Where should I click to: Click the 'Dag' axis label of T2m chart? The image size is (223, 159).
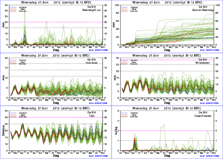click(x=56, y=156)
